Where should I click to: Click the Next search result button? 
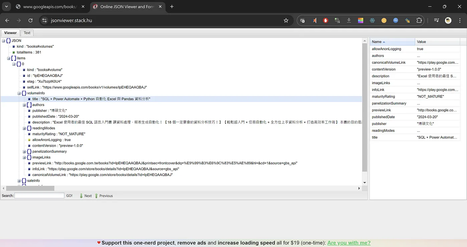[x=85, y=196]
